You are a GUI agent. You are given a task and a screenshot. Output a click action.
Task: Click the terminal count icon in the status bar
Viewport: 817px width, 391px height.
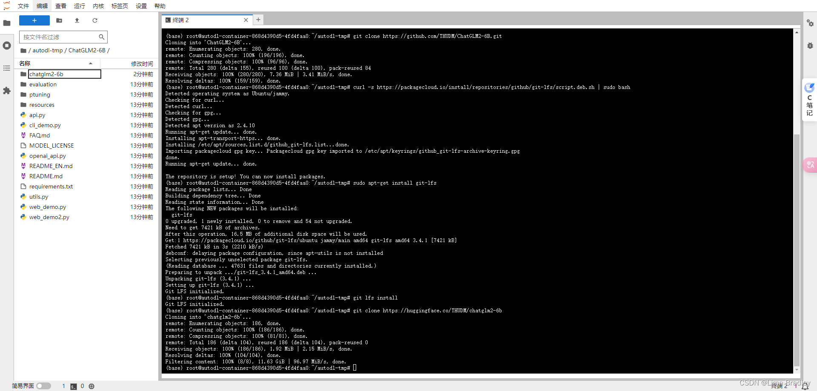(x=73, y=386)
